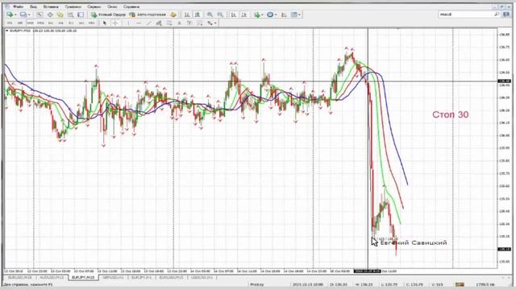Viewport: 516px width, 290px height.
Task: Select the M15 timeframe button
Action: point(31,23)
